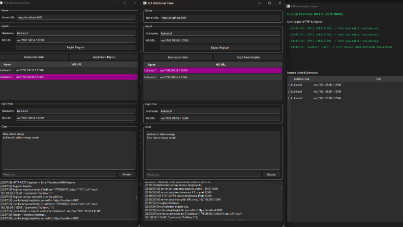
Task: Click Kullanıcıları Getir in kullanici2 client window
Action: pyautogui.click(x=178, y=58)
